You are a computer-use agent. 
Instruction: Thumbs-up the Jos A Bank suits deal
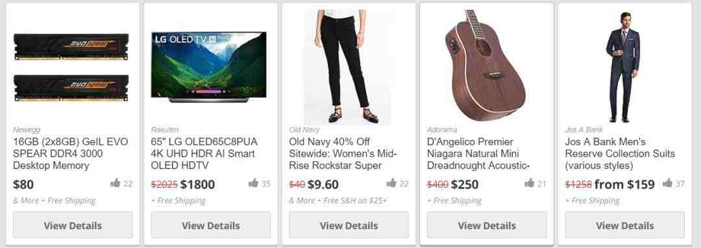[667, 183]
